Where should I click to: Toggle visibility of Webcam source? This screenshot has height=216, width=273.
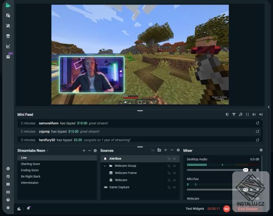click(175, 180)
